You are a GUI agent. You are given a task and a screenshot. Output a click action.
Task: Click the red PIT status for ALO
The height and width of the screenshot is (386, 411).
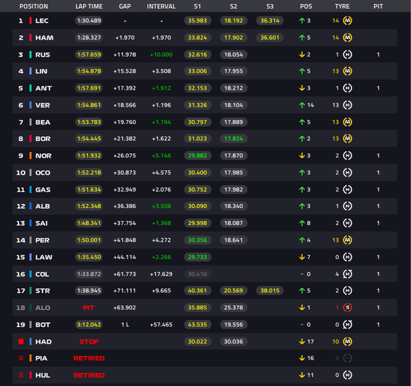[x=88, y=308]
